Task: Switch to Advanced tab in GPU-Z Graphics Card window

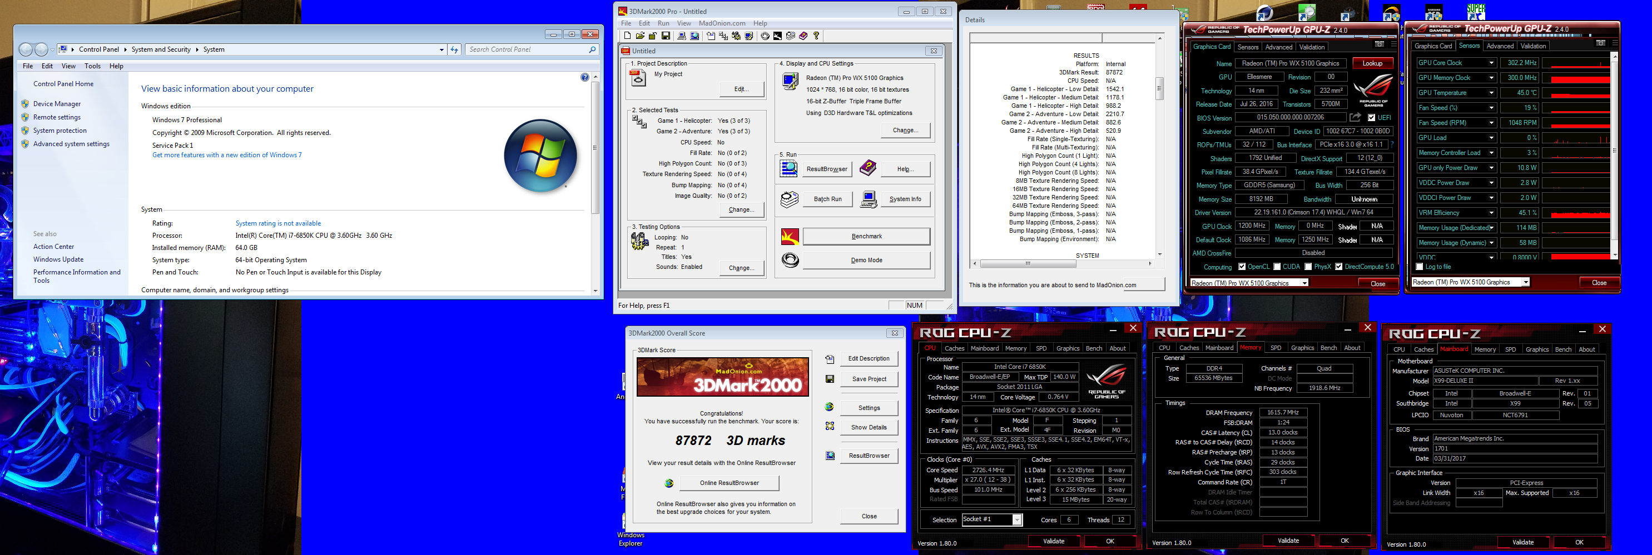Action: pos(1278,47)
